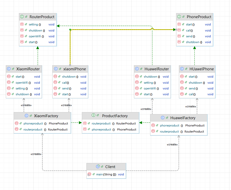Click method icon of HuaweiFactory routerproduct()
231x190 pixels.
153,131
